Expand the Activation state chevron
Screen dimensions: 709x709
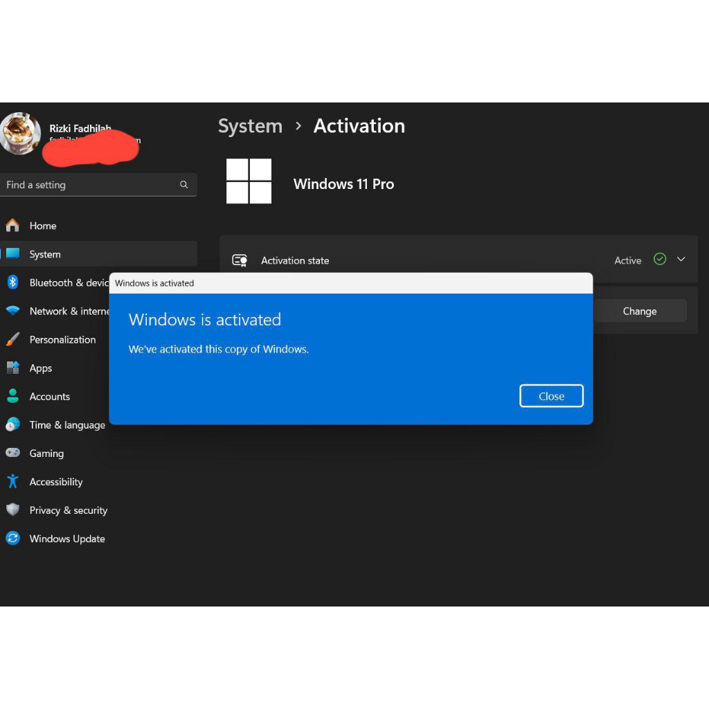click(681, 260)
